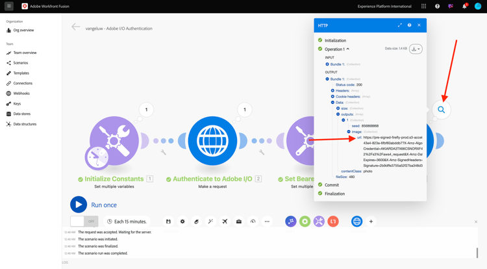The image size is (487, 269).
Task: Expand the Headers array
Action: point(332,91)
